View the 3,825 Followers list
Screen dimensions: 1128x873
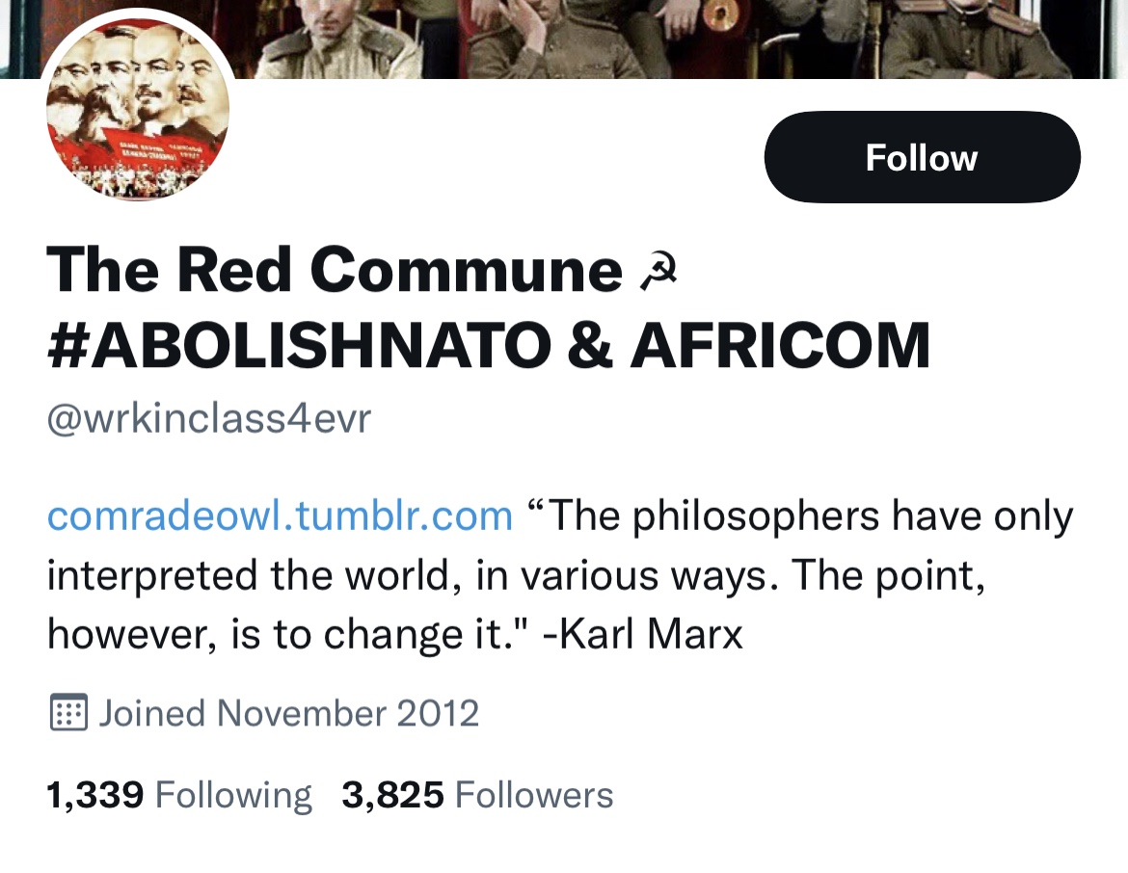pos(477,796)
